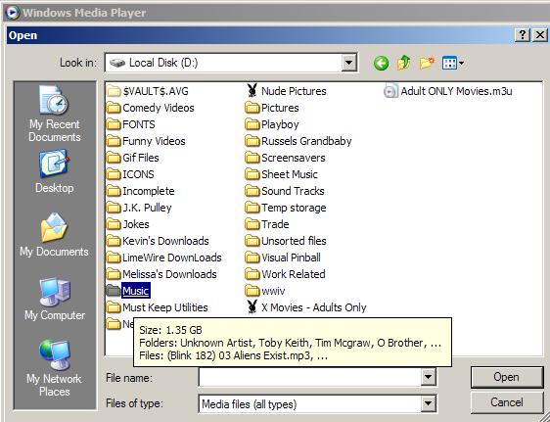Viewport: 550px width, 422px height.
Task: Select the Kevin's Downloads folder
Action: 158,241
